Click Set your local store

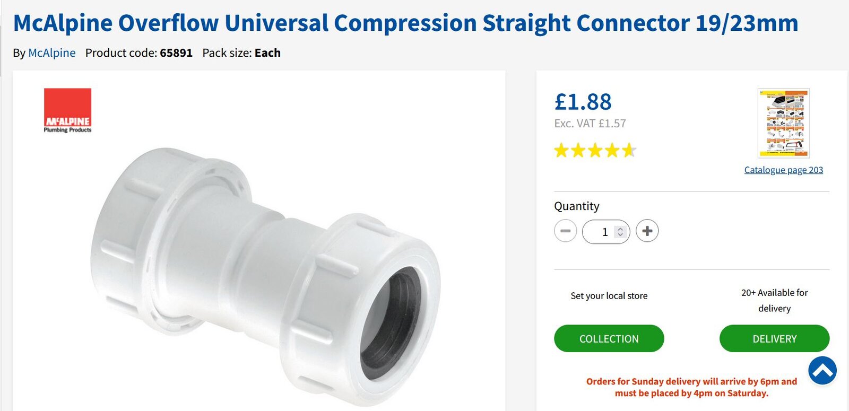[608, 295]
